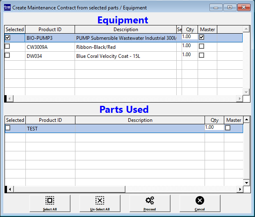Click Description column header in Parts Used
Viewport: 255px width, 217px height.
(x=140, y=120)
